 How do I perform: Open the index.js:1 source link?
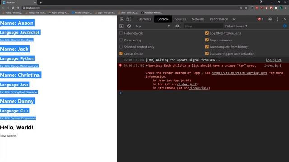[273, 65]
